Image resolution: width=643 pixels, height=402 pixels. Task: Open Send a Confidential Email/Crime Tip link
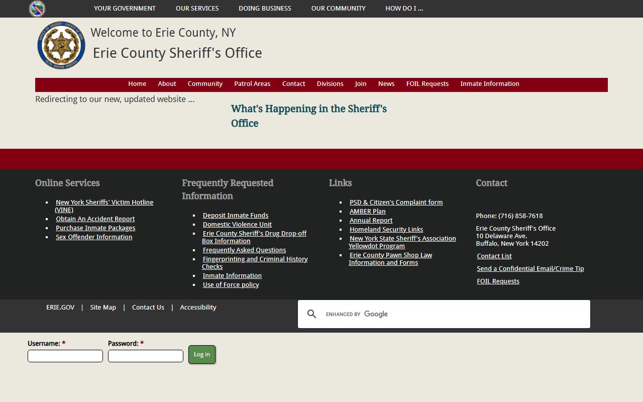pos(530,269)
